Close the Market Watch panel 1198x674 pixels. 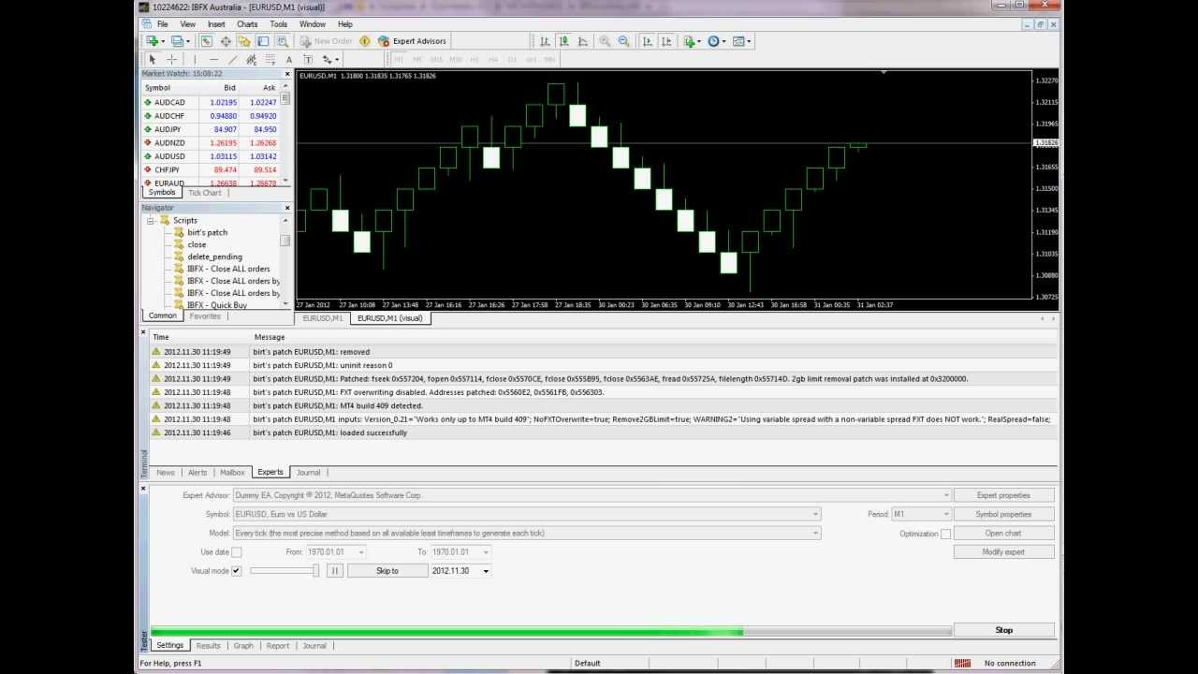287,74
